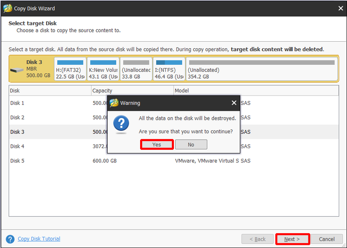Close the Warning dialog with X

234,103
